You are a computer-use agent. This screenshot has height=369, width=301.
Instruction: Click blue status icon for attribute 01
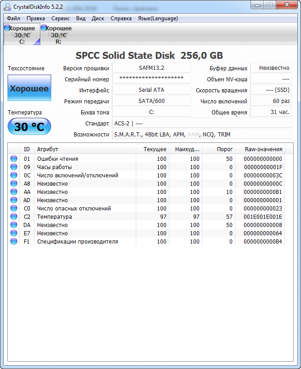point(14,159)
